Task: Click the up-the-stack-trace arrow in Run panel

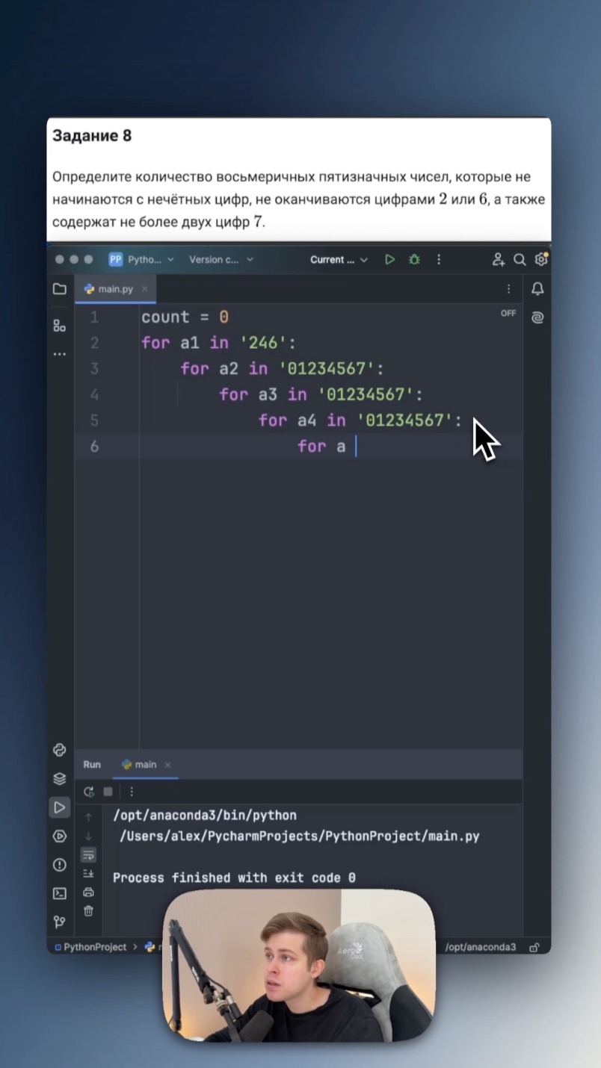Action: [x=88, y=817]
